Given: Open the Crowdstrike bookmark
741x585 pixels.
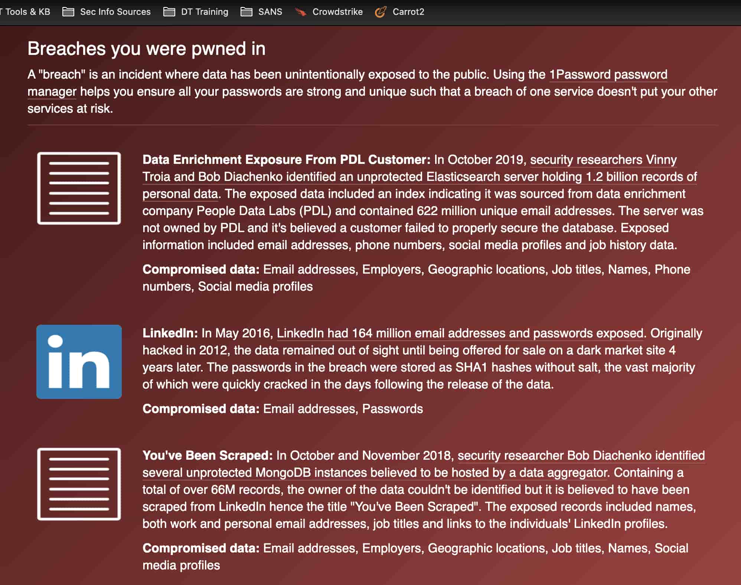Looking at the screenshot, I should [x=337, y=12].
